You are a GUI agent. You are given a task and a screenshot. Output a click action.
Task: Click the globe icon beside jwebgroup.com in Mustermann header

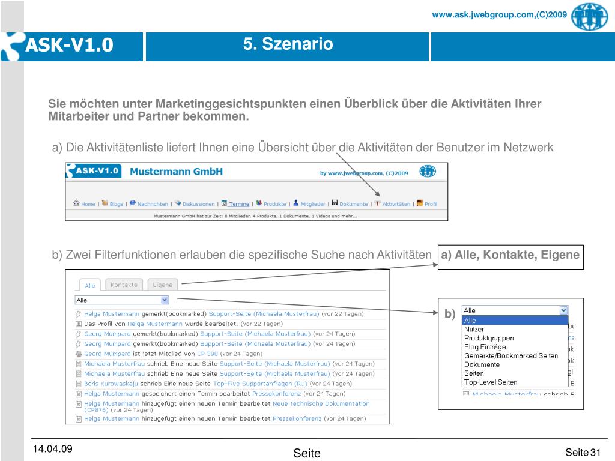click(428, 171)
